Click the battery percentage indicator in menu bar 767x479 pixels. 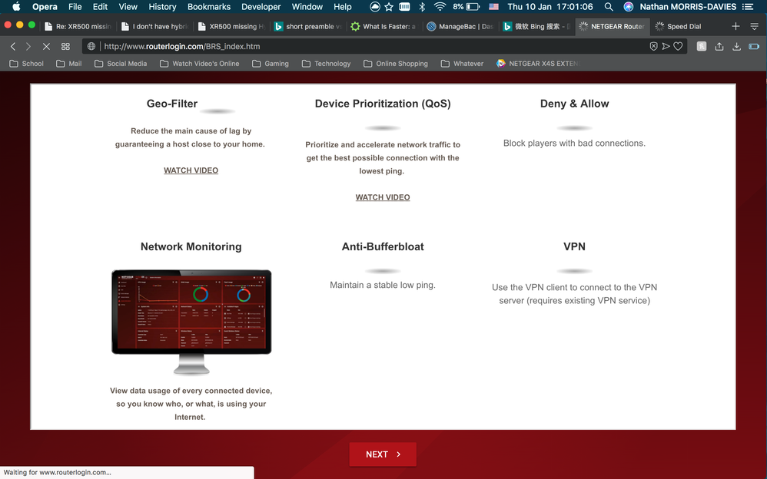click(459, 6)
